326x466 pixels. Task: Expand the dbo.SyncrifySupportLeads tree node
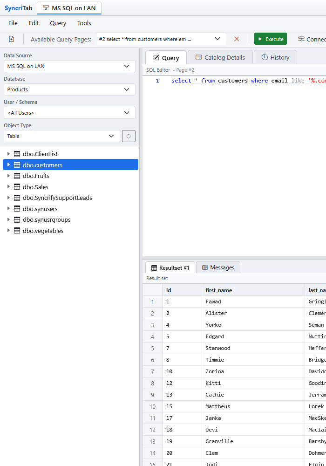click(8, 198)
